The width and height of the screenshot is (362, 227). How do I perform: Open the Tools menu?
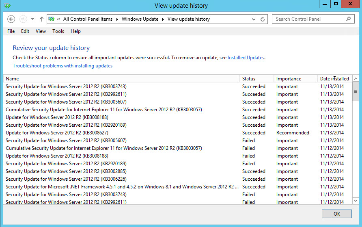58,31
